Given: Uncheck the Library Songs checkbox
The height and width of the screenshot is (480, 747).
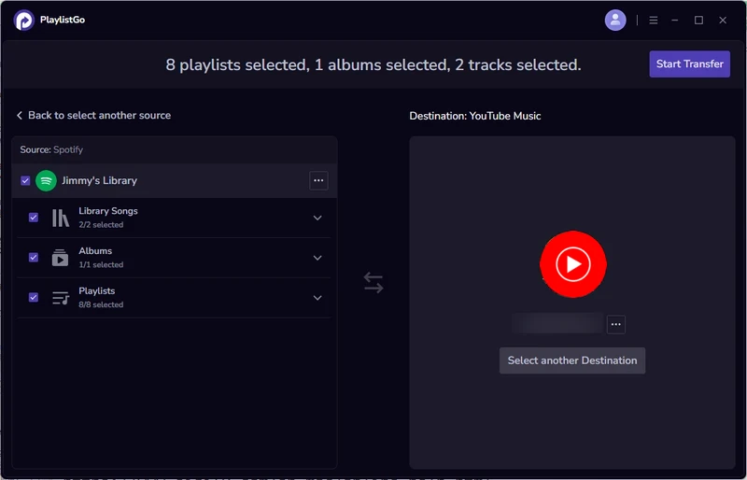Looking at the screenshot, I should pyautogui.click(x=34, y=218).
